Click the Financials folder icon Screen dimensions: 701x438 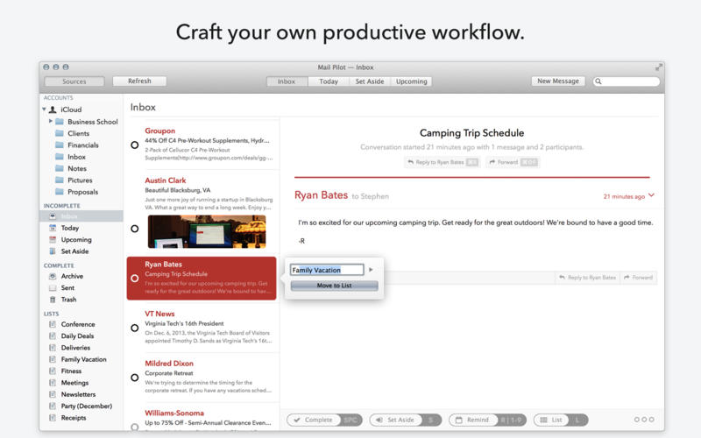click(60, 145)
